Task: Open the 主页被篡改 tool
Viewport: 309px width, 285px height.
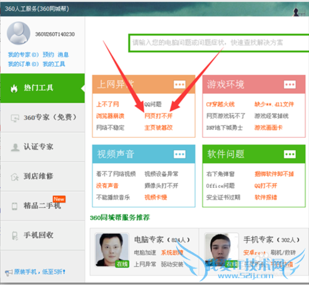Action: pos(158,128)
